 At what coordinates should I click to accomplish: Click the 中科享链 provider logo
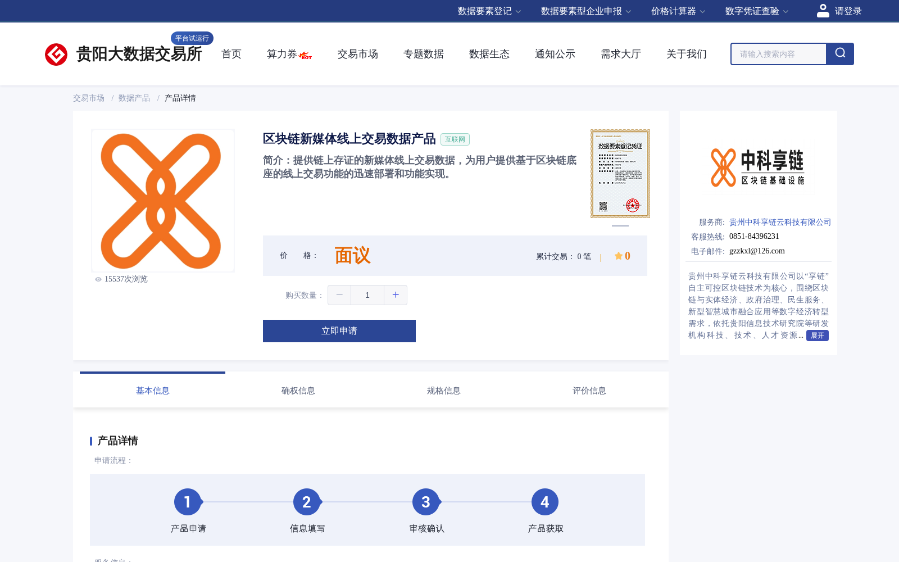[x=758, y=167]
